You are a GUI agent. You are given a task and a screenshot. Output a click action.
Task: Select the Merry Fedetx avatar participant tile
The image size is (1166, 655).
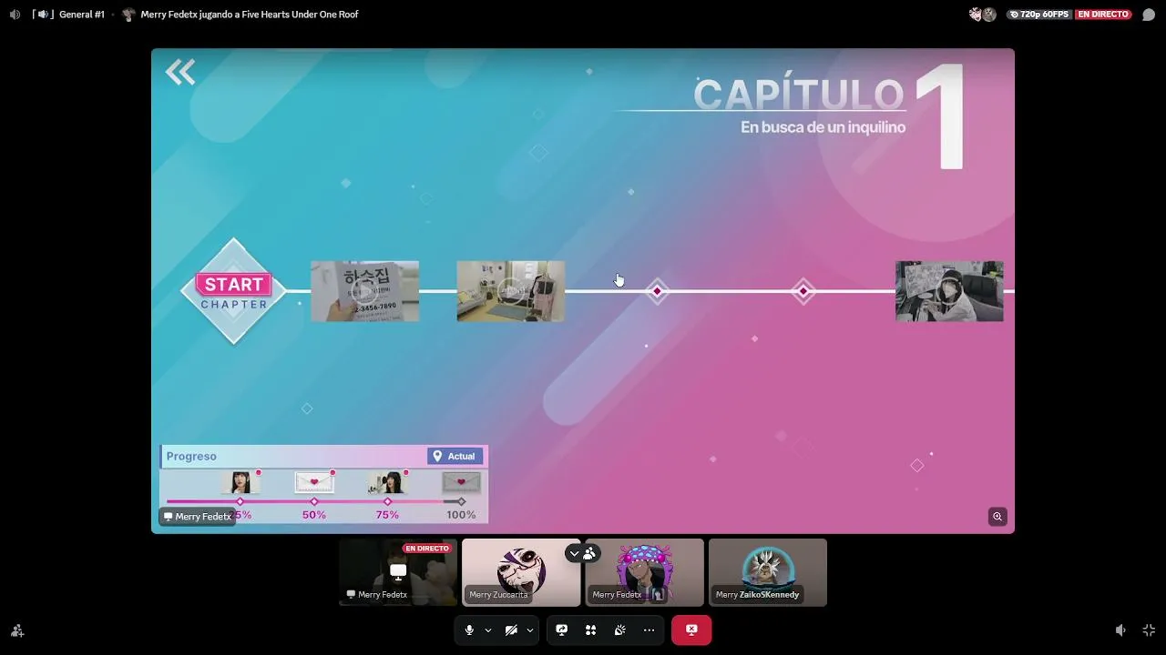click(645, 572)
